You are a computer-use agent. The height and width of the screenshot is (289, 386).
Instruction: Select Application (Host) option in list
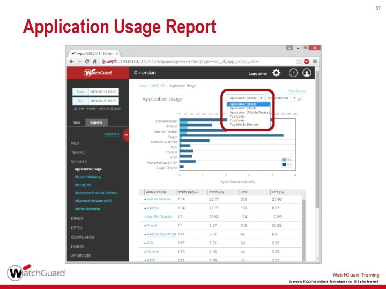pos(249,108)
